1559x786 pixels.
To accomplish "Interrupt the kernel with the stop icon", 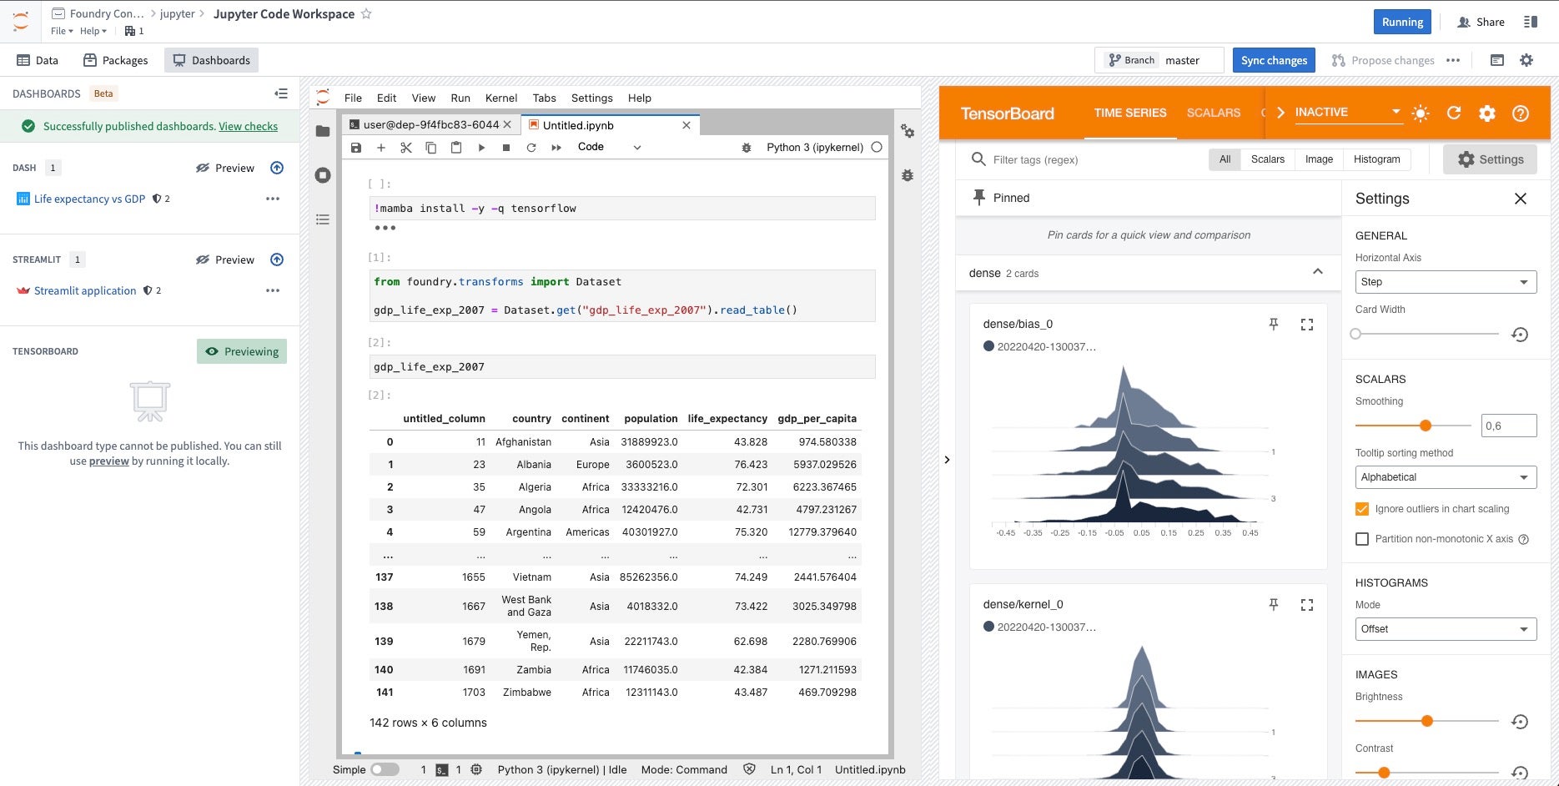I will click(x=506, y=148).
